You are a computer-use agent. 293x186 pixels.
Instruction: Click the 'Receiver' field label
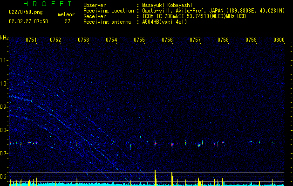point(95,16)
